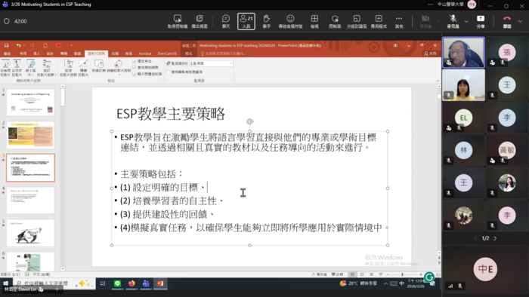
Task: Click the Pop out window icon in Teams
Action: coord(200,21)
